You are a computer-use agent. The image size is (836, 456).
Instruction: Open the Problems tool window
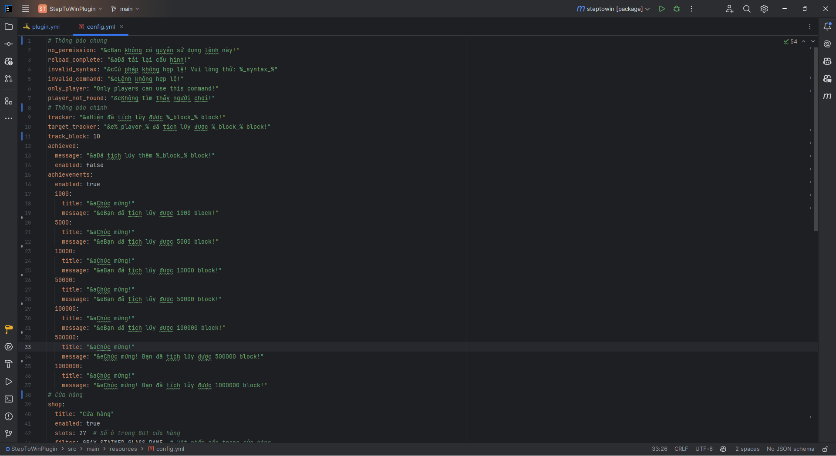pos(9,416)
